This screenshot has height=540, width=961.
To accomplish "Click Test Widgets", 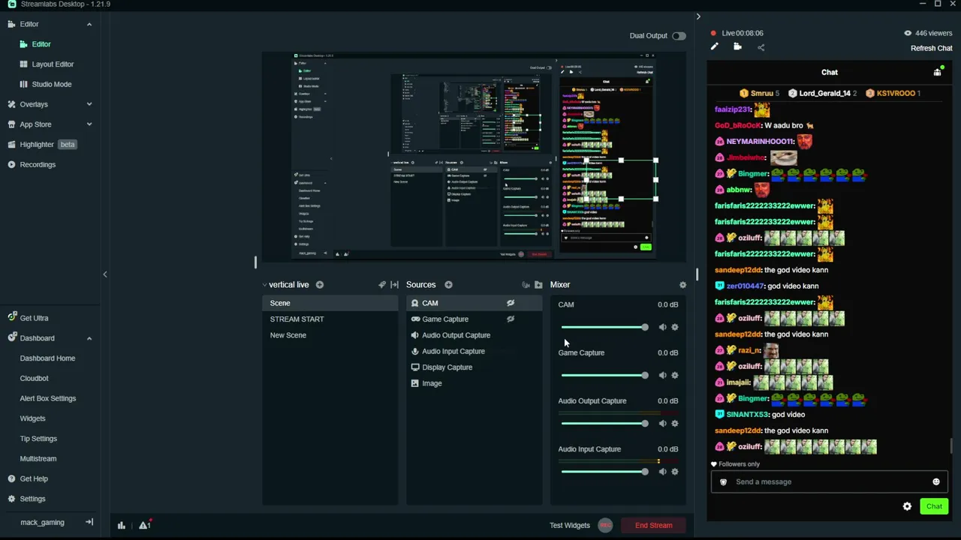I will point(570,525).
